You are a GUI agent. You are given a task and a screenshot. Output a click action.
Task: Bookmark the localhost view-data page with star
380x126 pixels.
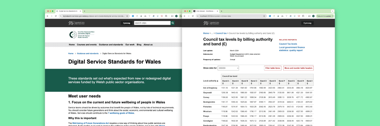(x=264, y=16)
